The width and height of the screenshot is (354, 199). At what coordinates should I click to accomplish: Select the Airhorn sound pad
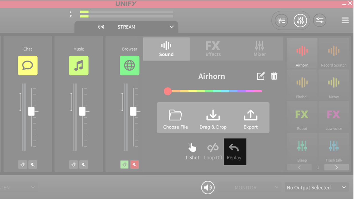tap(302, 53)
